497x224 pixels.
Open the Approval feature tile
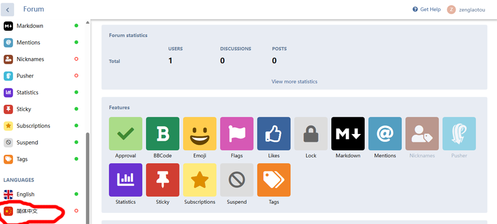(125, 134)
